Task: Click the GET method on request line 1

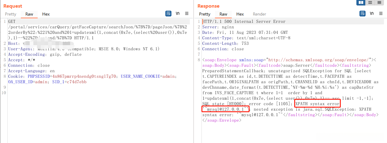Action: pyautogui.click(x=12, y=22)
